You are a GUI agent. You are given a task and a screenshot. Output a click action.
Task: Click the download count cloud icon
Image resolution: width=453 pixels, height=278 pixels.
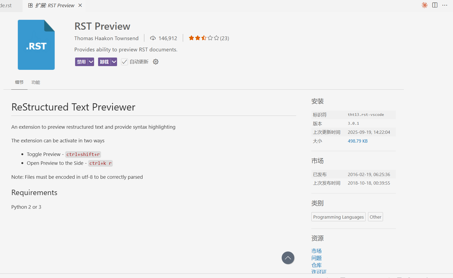[x=153, y=38]
